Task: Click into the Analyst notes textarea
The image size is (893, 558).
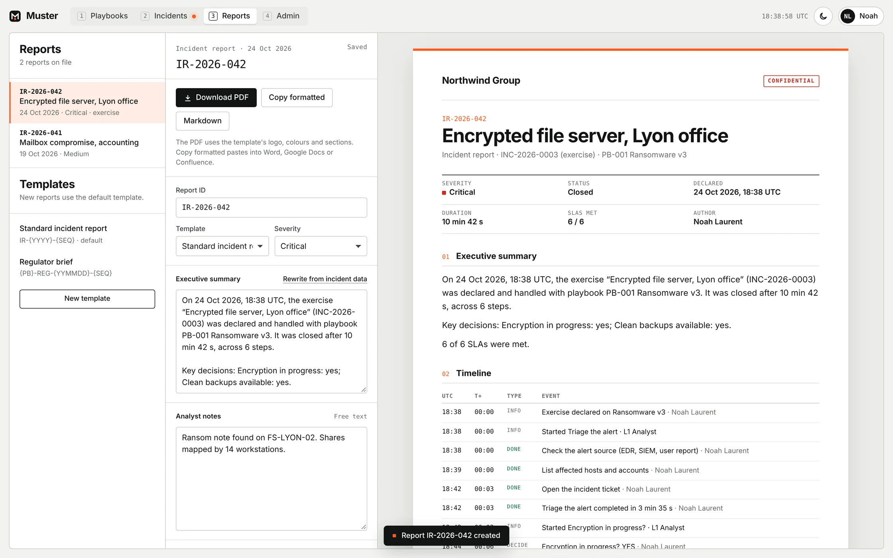Action: pos(271,479)
